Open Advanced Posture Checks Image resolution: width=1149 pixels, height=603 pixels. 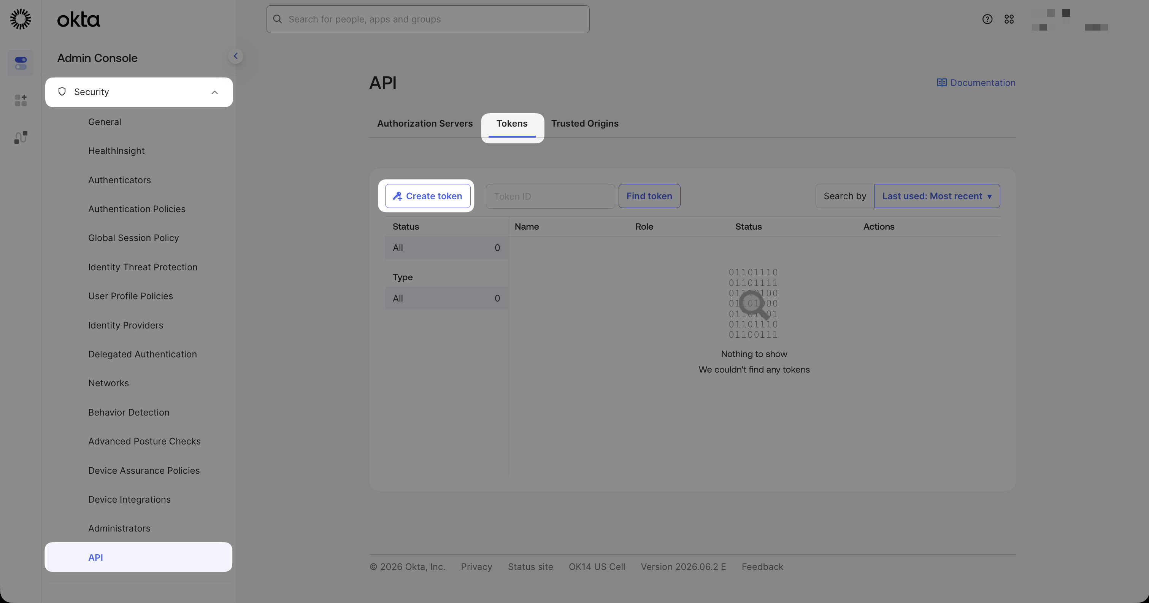144,441
